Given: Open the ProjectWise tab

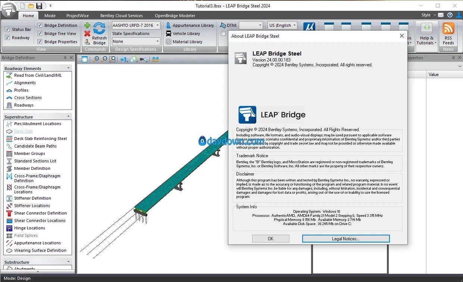Looking at the screenshot, I should point(78,16).
